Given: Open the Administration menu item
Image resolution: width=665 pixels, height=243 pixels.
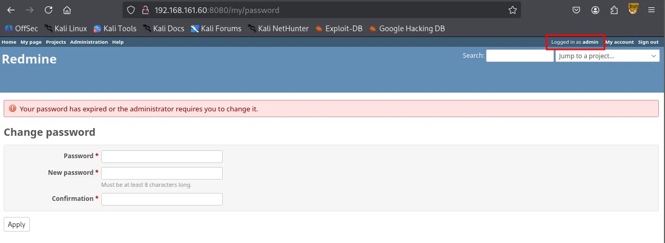Looking at the screenshot, I should click(x=89, y=42).
